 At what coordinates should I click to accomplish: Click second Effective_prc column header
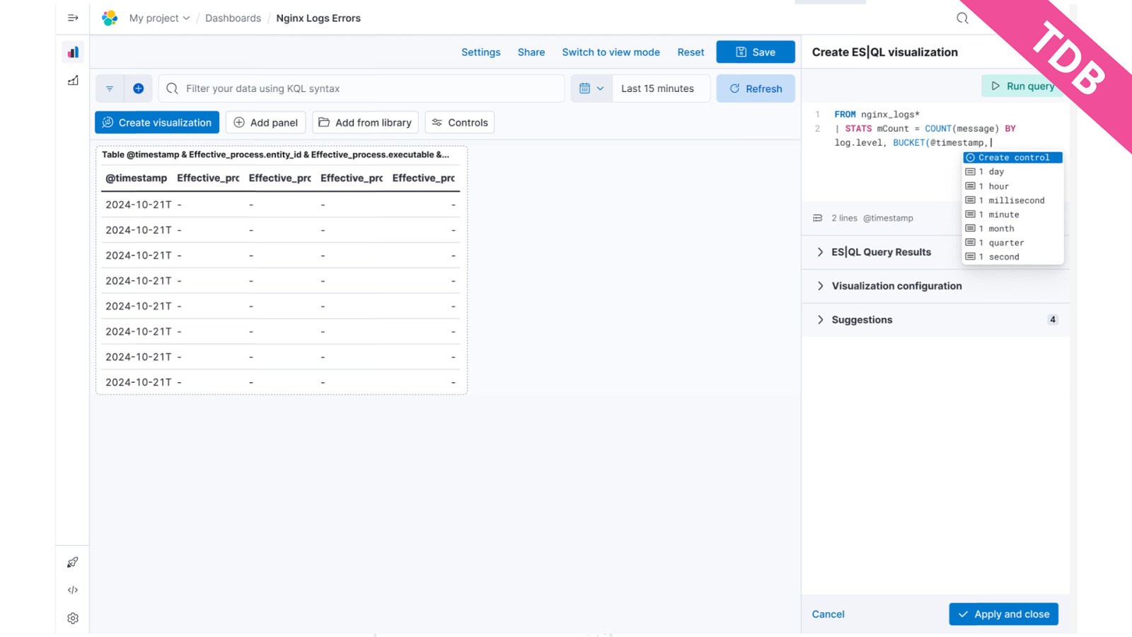click(x=280, y=178)
